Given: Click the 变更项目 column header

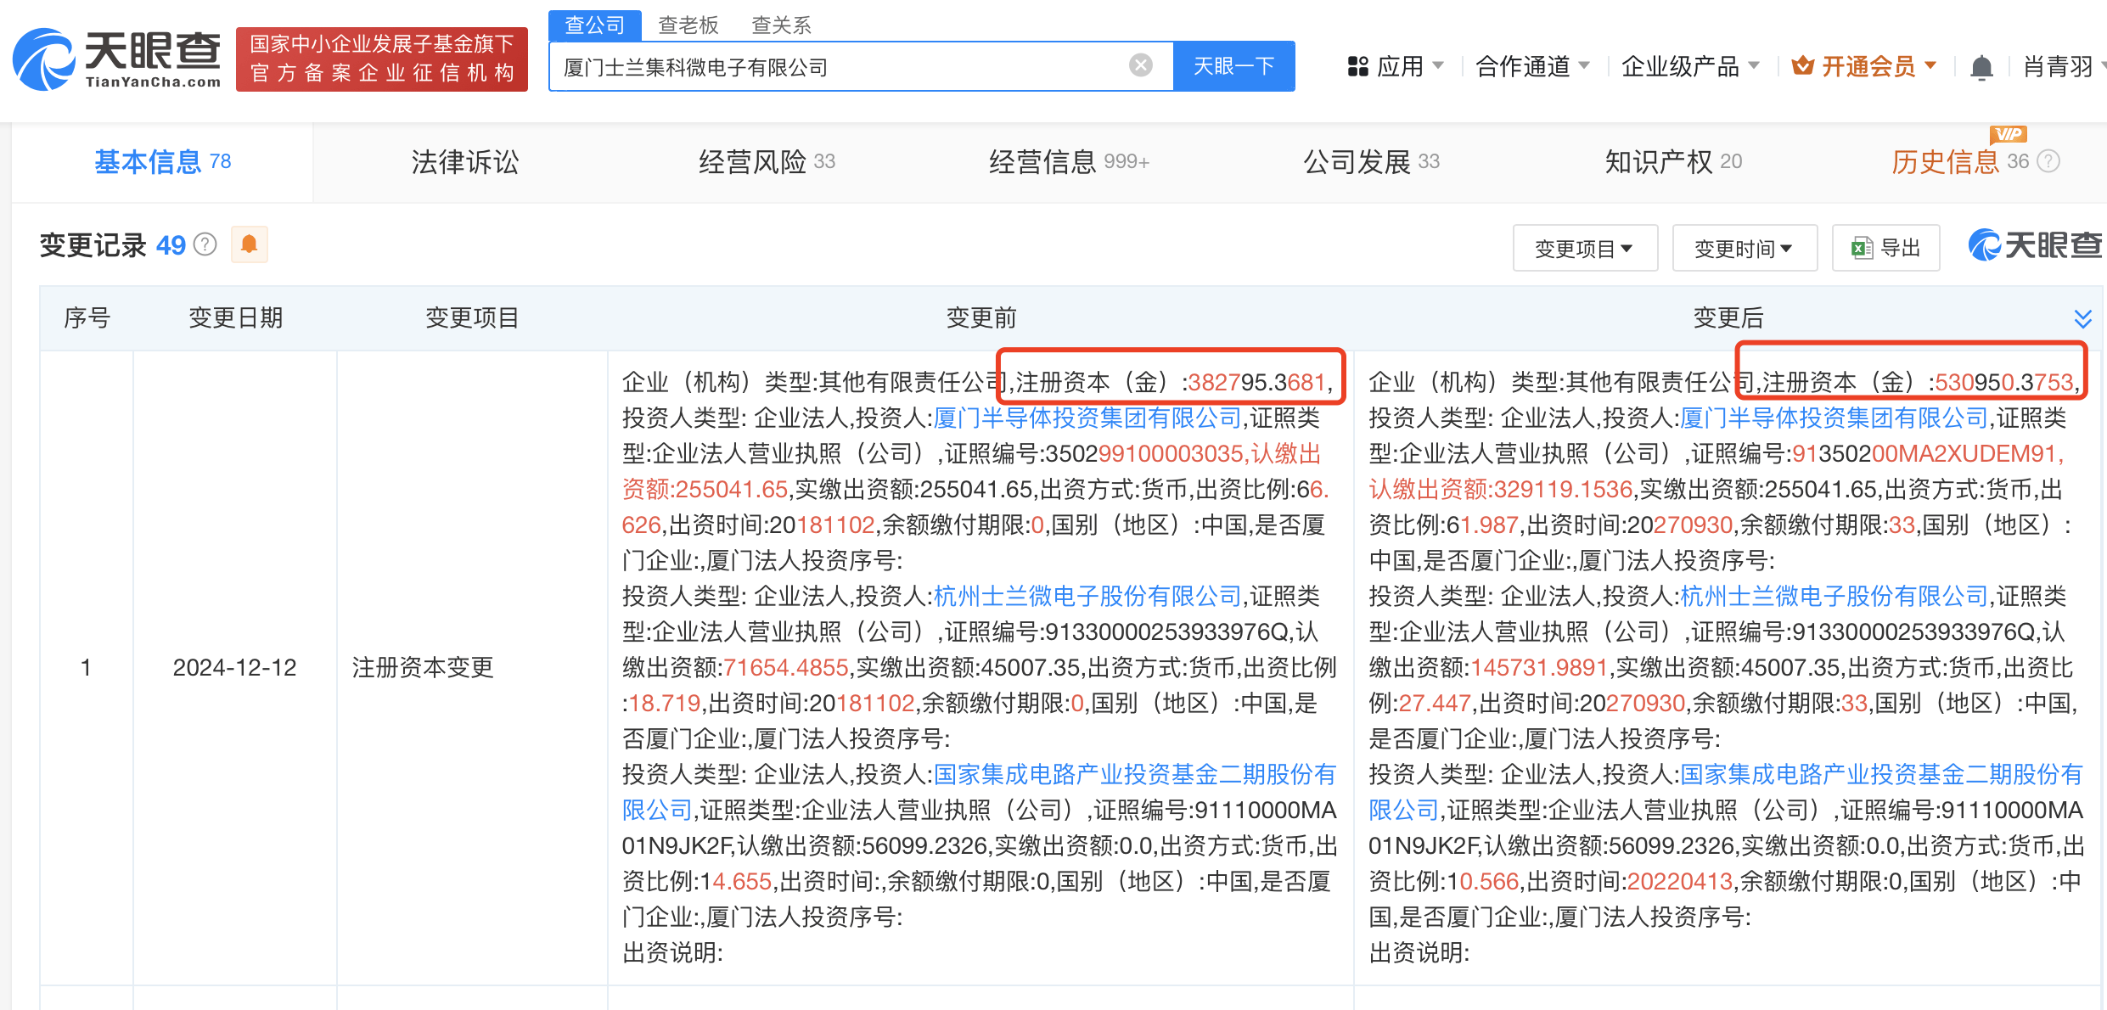Looking at the screenshot, I should [472, 318].
